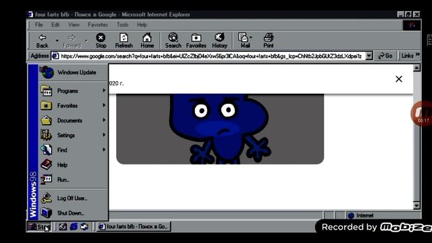Viewport: 432px width, 243px height.
Task: Click the Internet Explorer title bar page icon
Action: point(30,14)
